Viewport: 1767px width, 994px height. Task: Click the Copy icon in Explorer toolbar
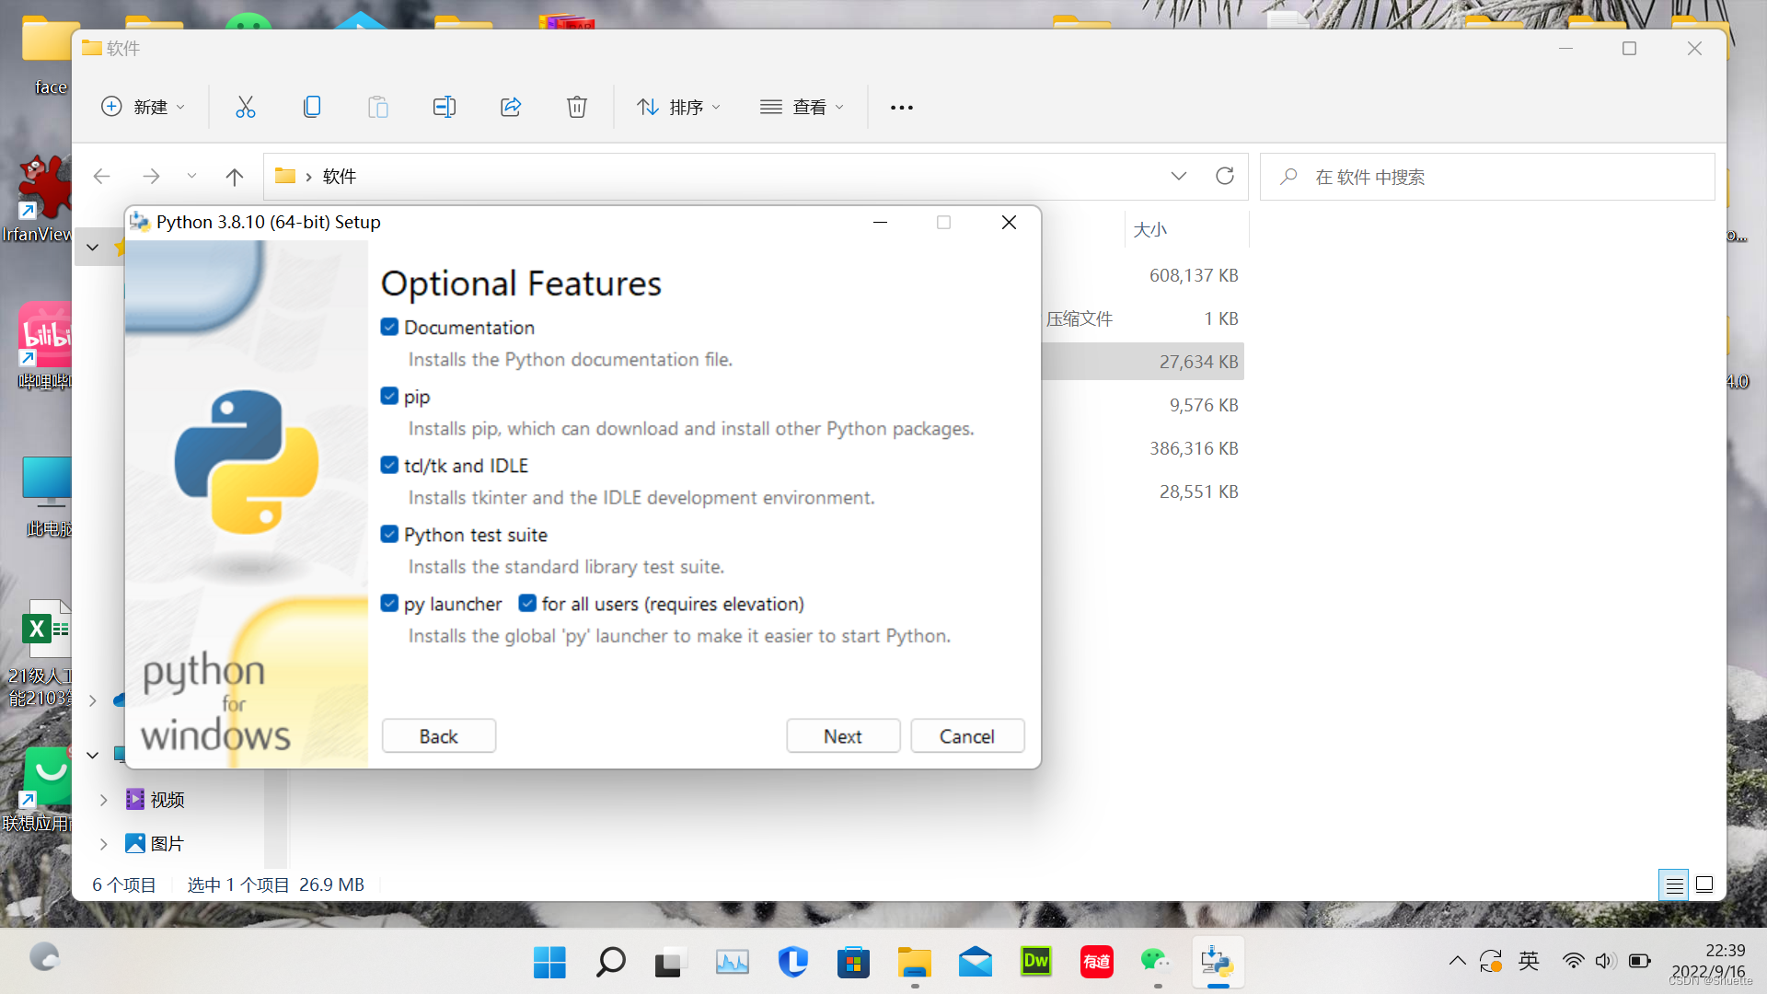(x=312, y=107)
